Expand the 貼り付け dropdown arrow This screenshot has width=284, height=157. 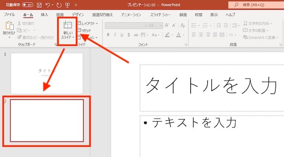coord(9,37)
